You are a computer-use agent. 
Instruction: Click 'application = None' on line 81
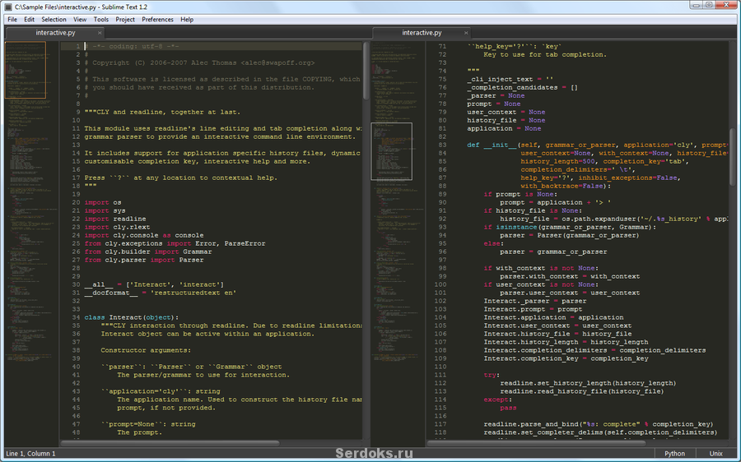coord(504,129)
